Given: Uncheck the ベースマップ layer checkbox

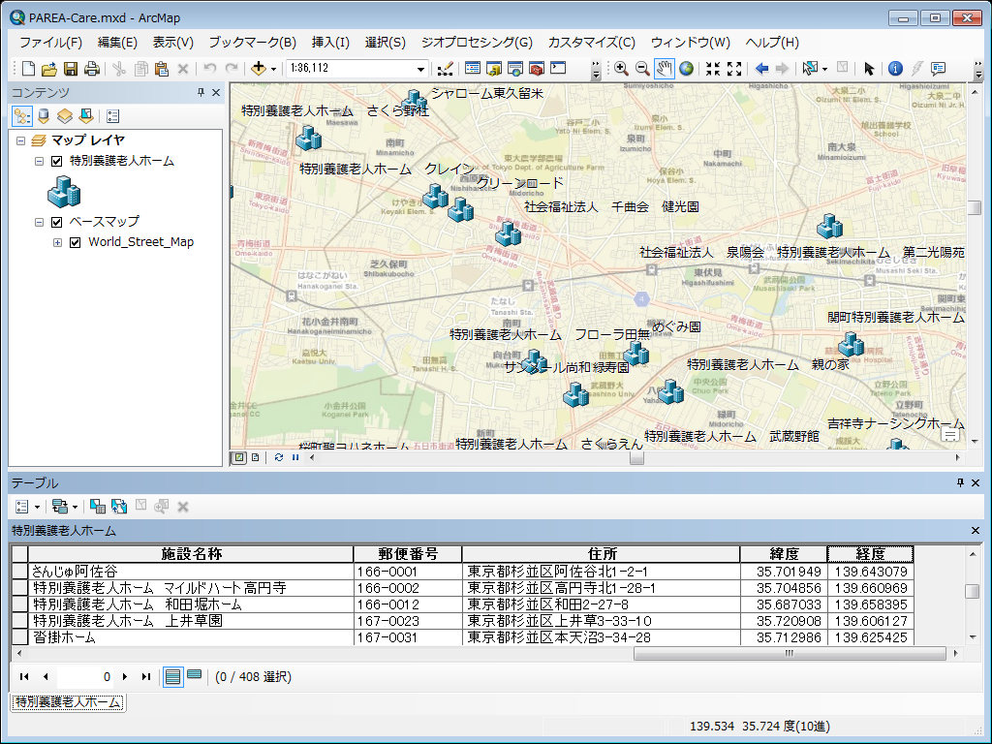Looking at the screenshot, I should pyautogui.click(x=56, y=222).
